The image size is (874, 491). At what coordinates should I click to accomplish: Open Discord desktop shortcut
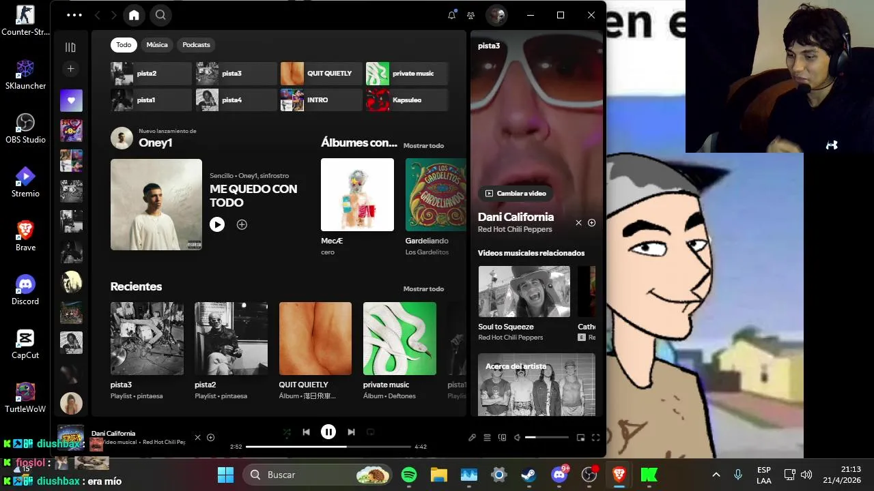pyautogui.click(x=25, y=289)
